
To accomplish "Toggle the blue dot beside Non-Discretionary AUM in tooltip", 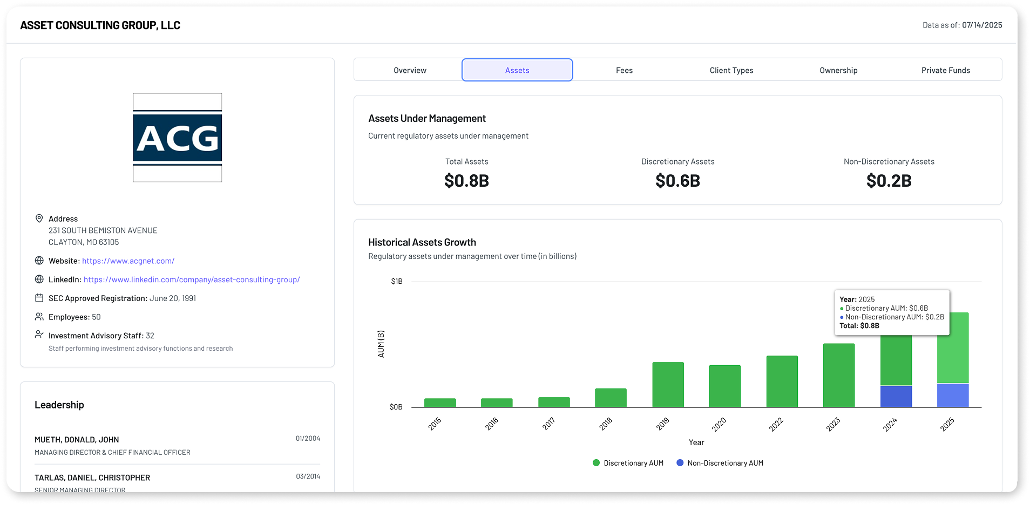I will (842, 317).
